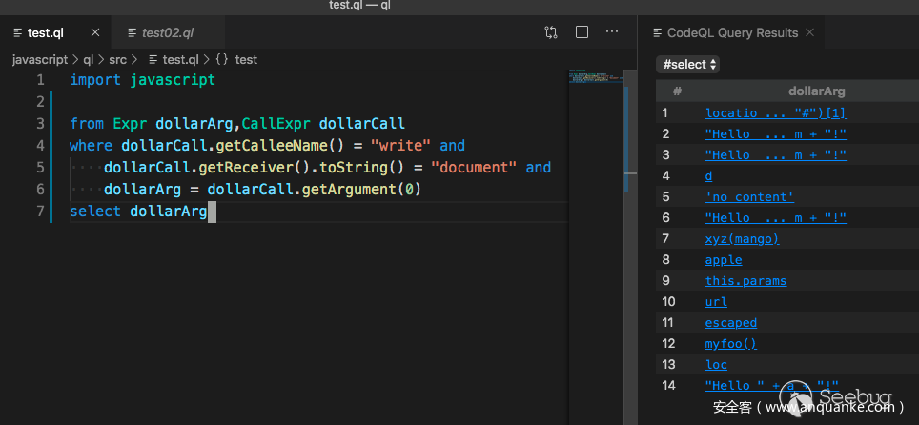Click the ql breadcrumb segment
This screenshot has height=425, width=919.
pyautogui.click(x=88, y=59)
